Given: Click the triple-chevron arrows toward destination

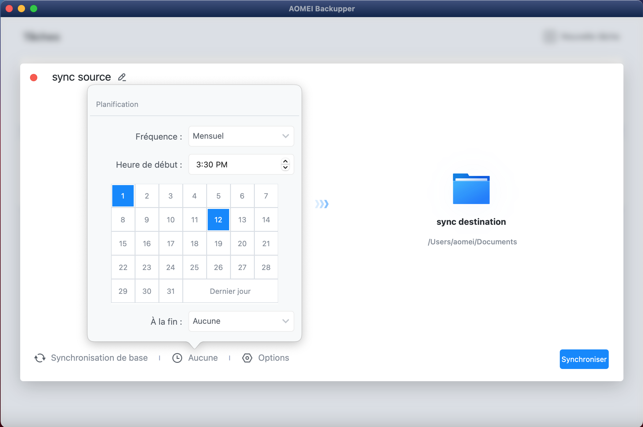Looking at the screenshot, I should coord(322,204).
